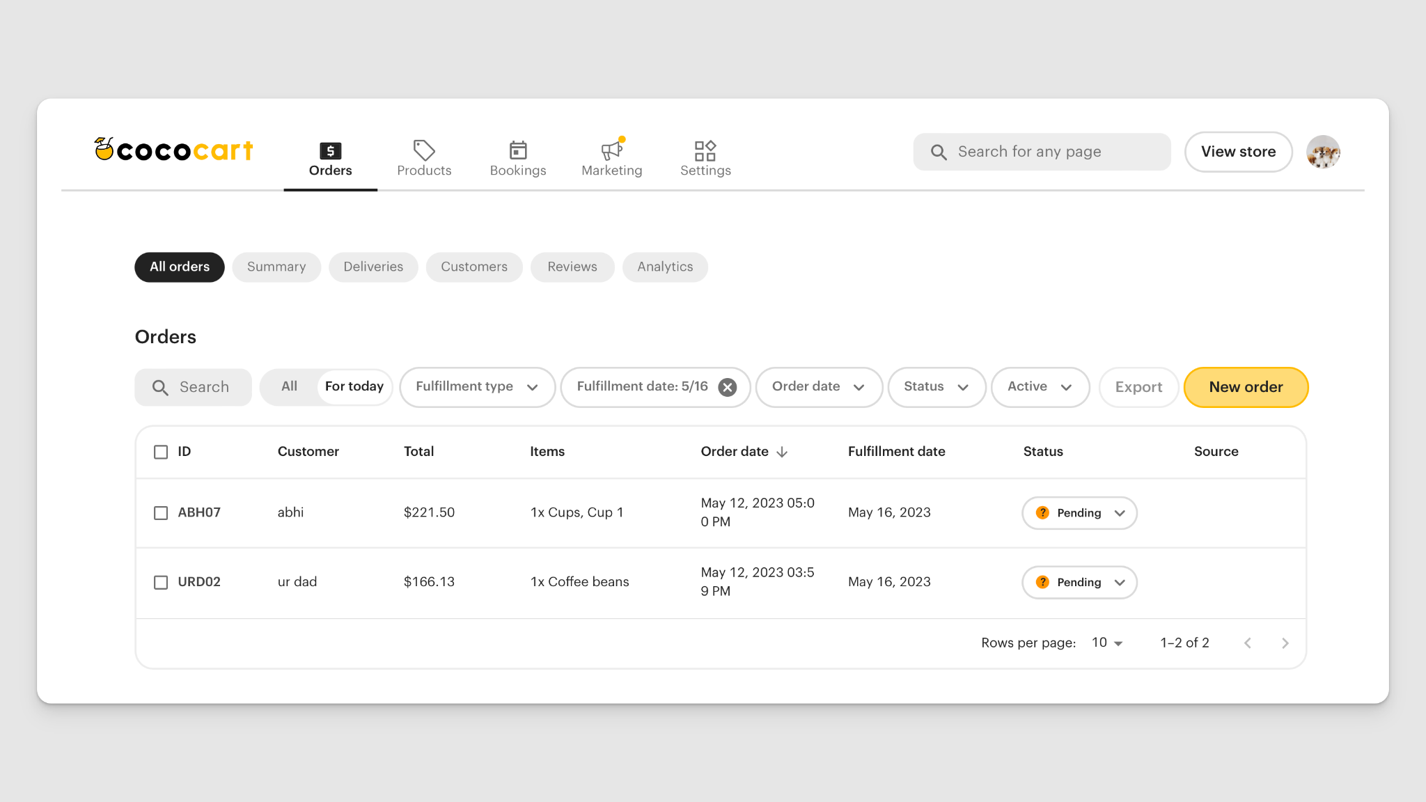Open the Deliveries tab
Image resolution: width=1426 pixels, height=802 pixels.
(x=373, y=267)
